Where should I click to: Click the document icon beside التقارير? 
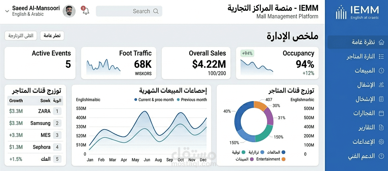[x=381, y=127]
